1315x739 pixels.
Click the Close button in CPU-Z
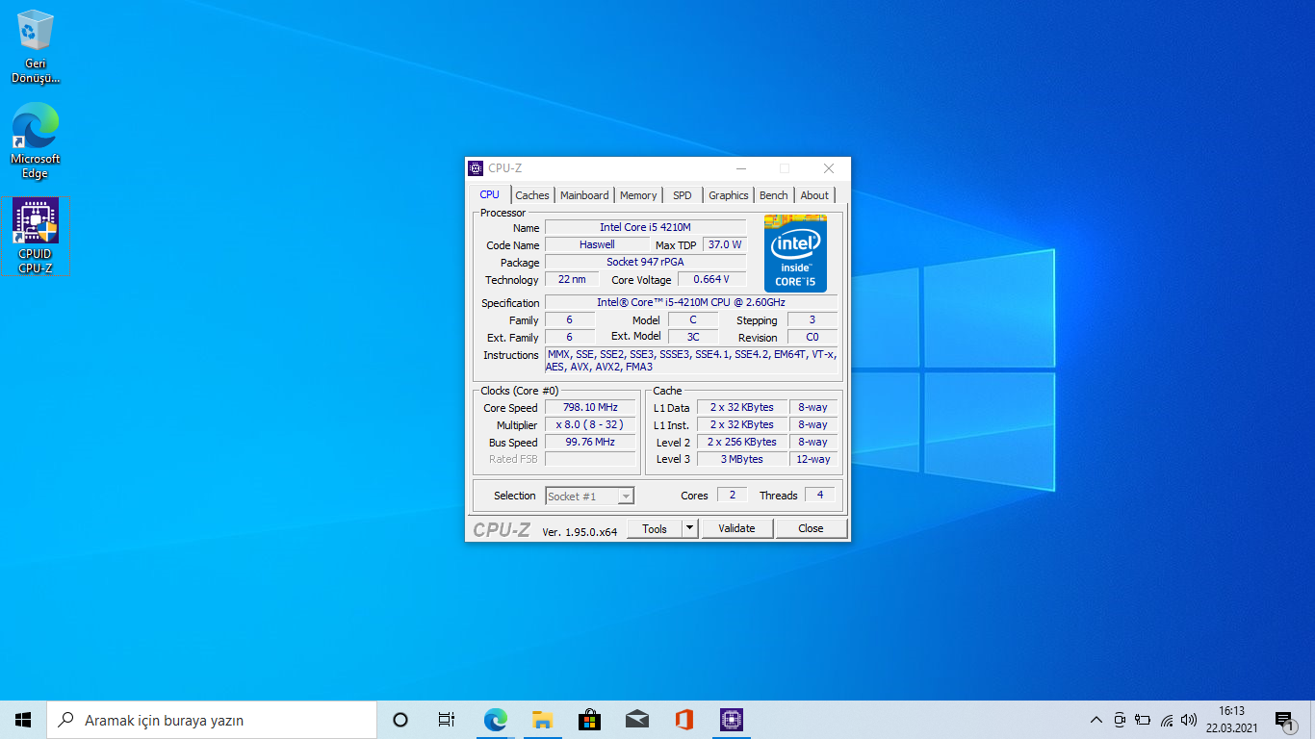811,528
